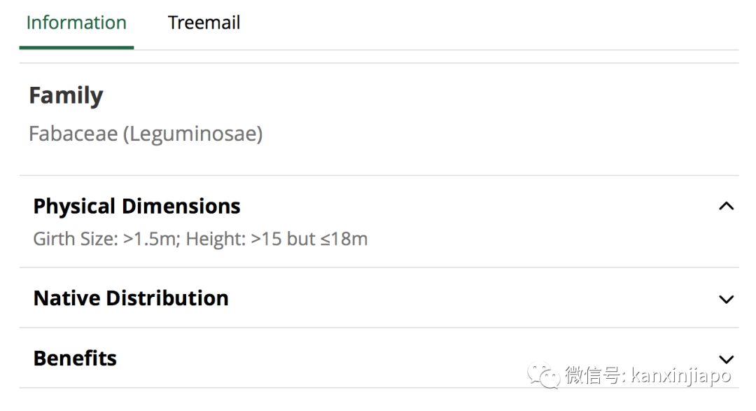Click the WeChat logo in the watermark
This screenshot has height=411, width=756.
(x=544, y=375)
